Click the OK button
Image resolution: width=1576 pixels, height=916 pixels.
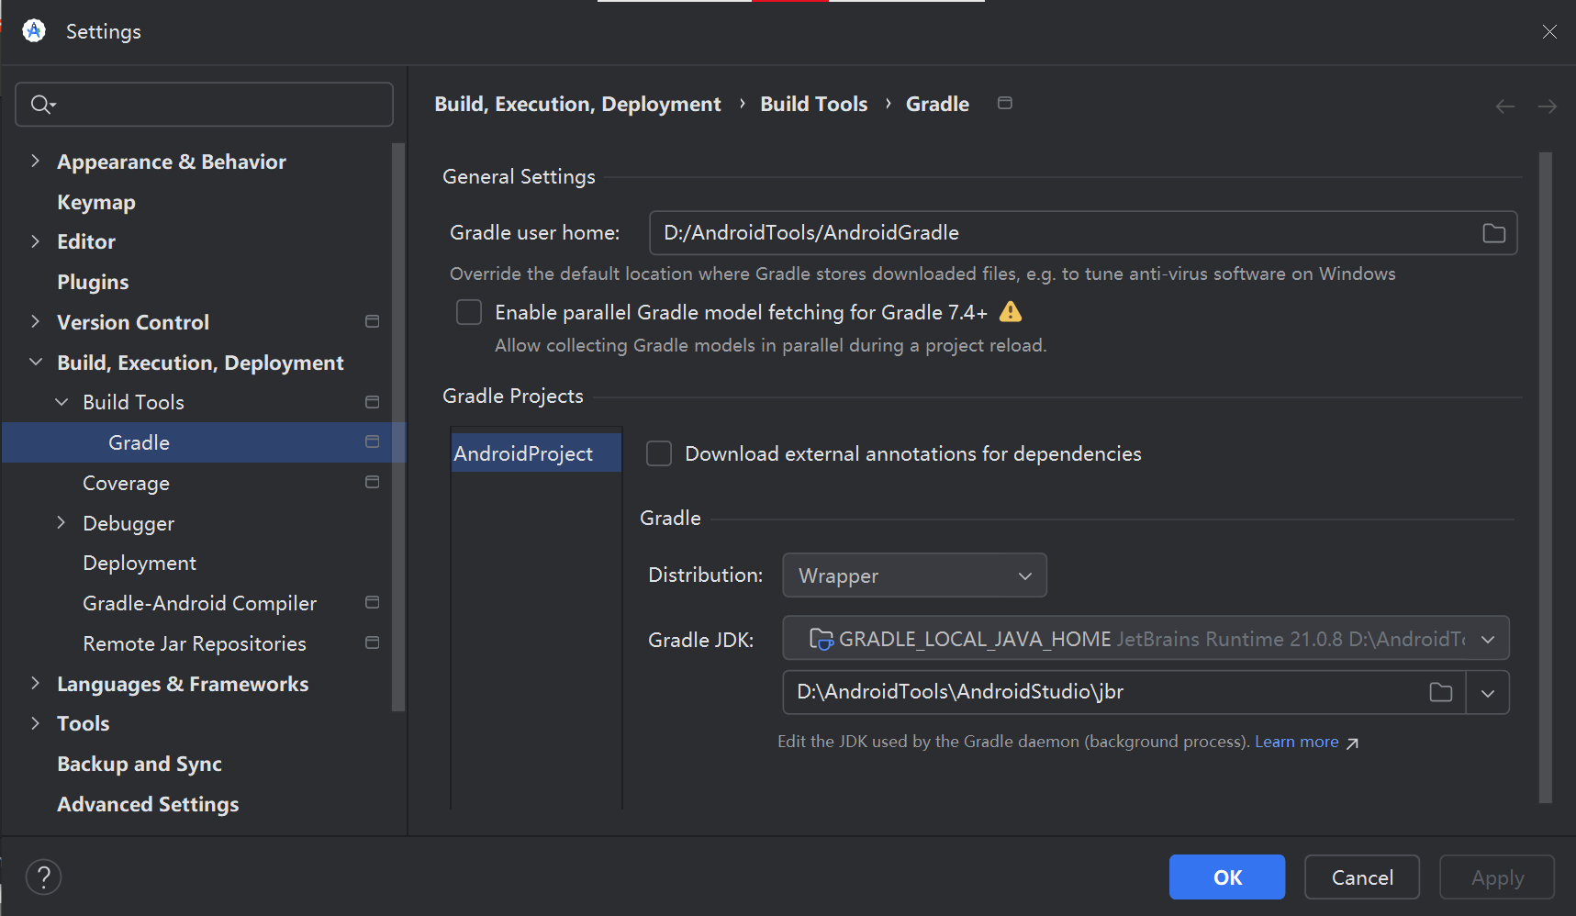pos(1227,877)
